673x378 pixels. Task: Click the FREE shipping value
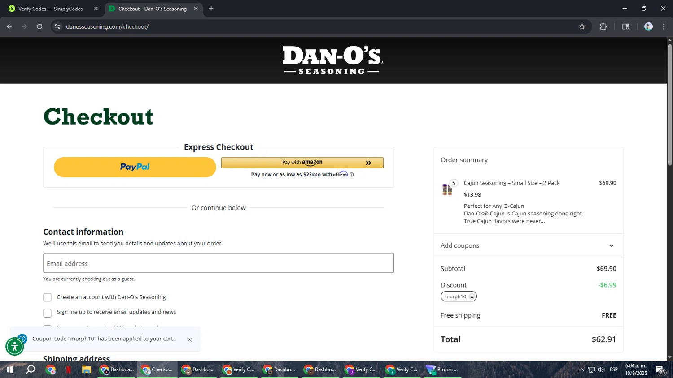(x=609, y=315)
